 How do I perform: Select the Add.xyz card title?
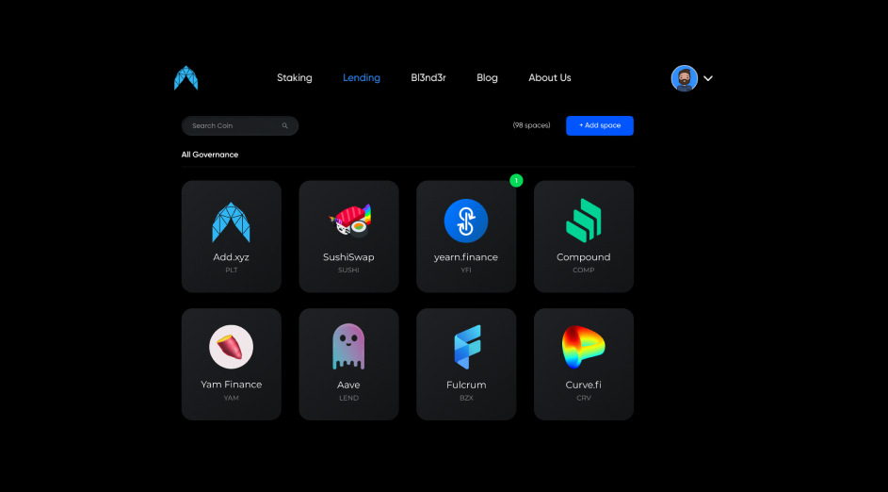[231, 257]
